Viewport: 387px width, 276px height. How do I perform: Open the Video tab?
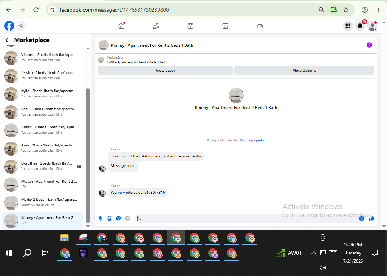pyautogui.click(x=190, y=26)
